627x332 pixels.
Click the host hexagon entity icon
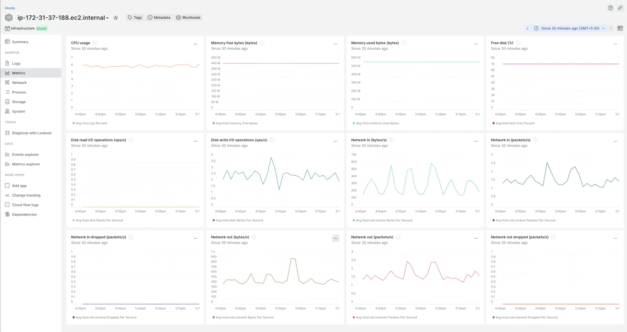pos(9,18)
